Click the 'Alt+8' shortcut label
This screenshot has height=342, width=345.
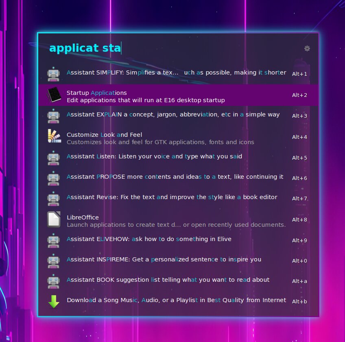tap(299, 220)
